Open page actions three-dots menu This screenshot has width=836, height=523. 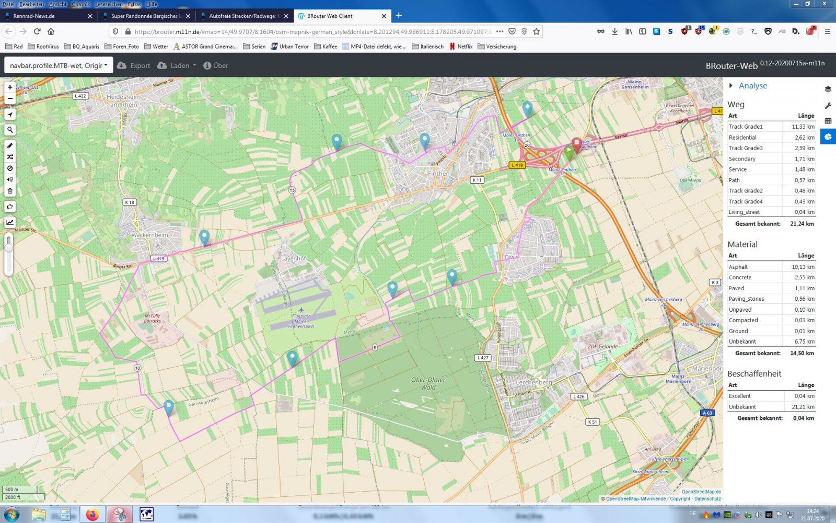(500, 31)
